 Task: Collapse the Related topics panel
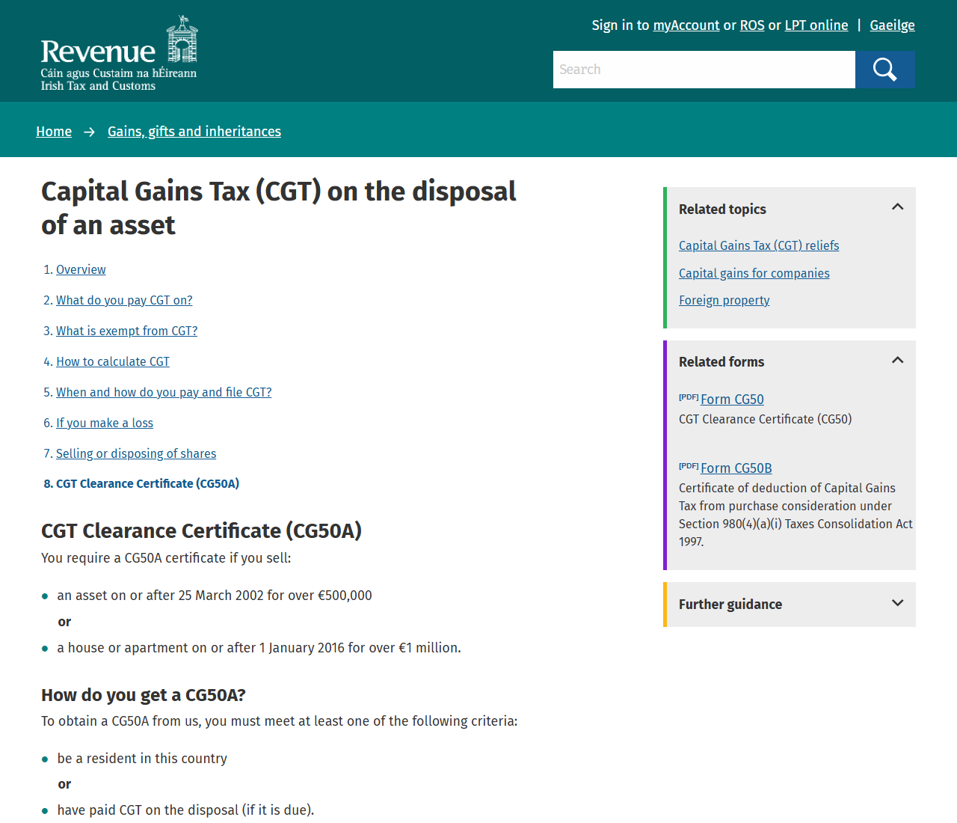pos(898,207)
